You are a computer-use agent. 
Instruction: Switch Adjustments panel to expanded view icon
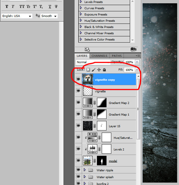87,49
